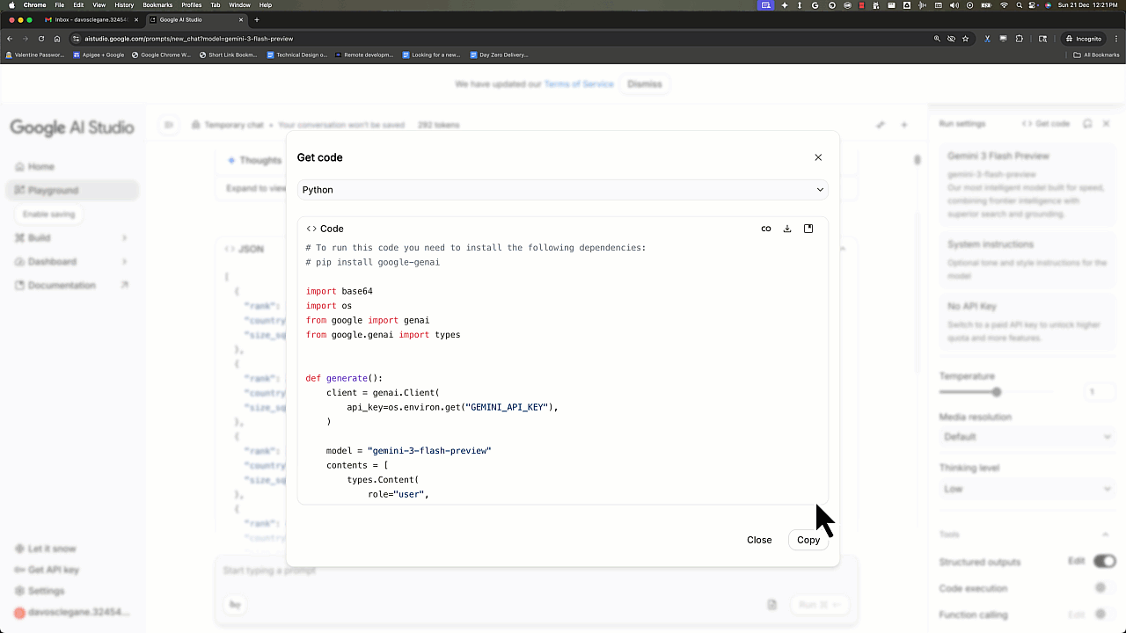This screenshot has width=1126, height=633.
Task: Open Get API key page
Action: 53,570
